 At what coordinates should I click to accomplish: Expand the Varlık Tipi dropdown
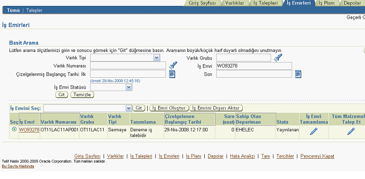[156, 57]
